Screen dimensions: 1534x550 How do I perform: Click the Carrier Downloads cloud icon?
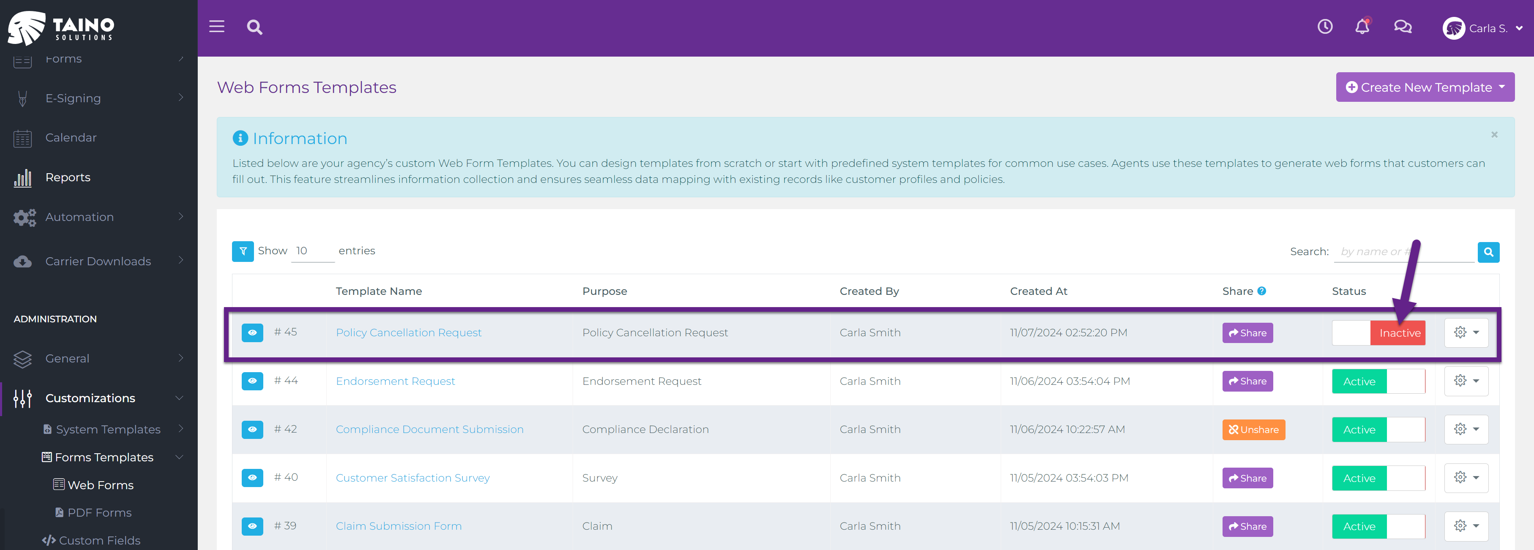click(x=23, y=261)
